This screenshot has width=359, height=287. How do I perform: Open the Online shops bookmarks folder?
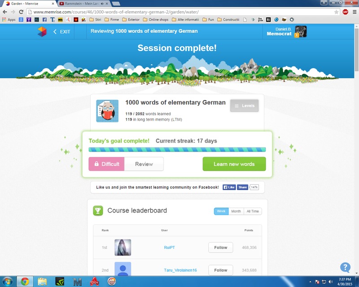point(156,20)
